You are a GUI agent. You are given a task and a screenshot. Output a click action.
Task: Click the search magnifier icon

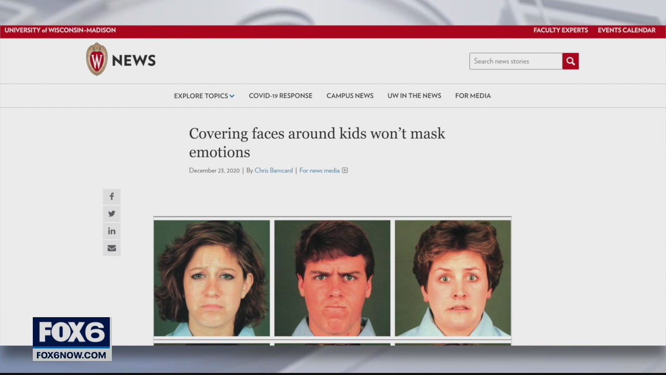(570, 61)
